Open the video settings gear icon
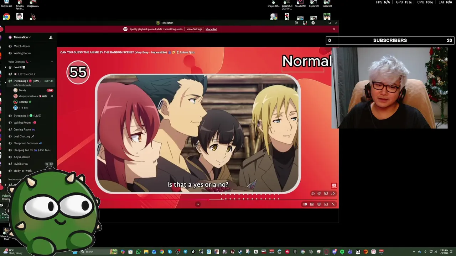The height and width of the screenshot is (256, 456). click(x=319, y=204)
